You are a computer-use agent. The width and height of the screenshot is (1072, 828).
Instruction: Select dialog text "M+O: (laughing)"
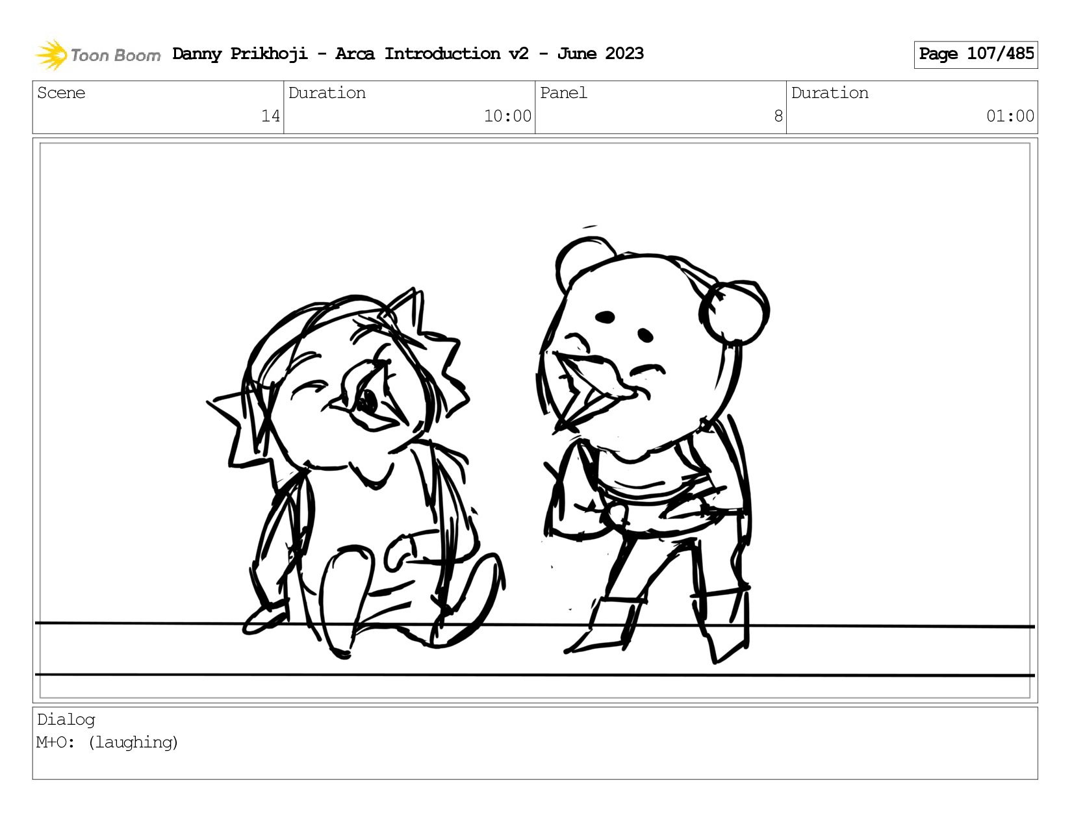click(x=107, y=742)
